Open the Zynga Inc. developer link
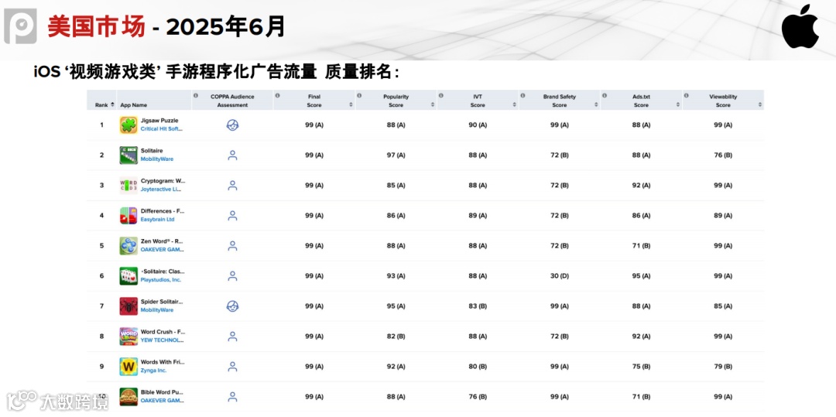The image size is (836, 417). point(153,371)
